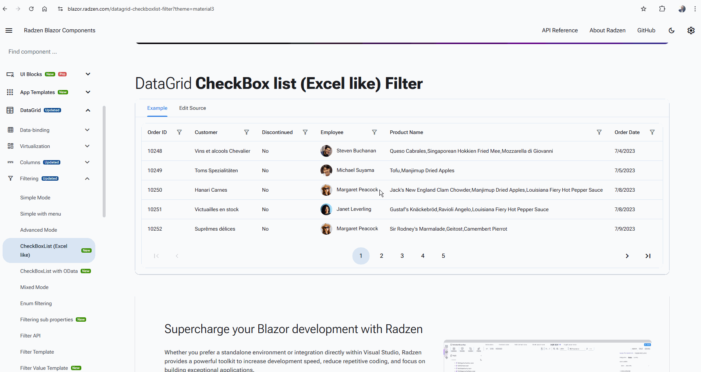Open GitHub link
This screenshot has width=701, height=372.
point(646,30)
